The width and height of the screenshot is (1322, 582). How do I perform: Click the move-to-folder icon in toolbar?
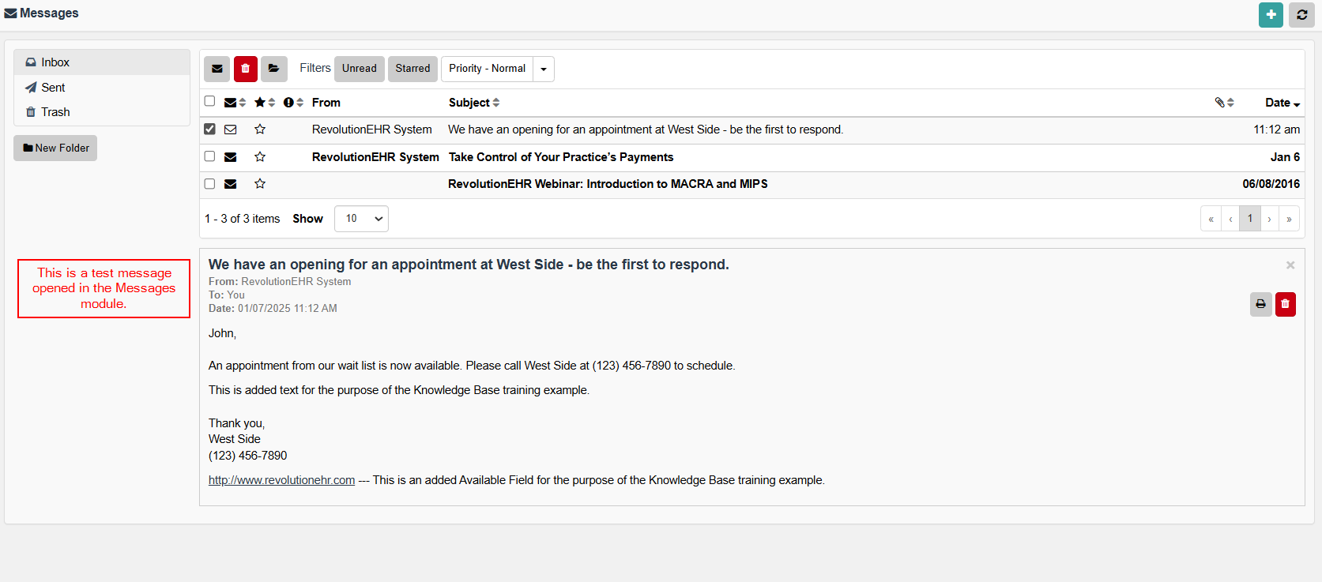click(273, 69)
